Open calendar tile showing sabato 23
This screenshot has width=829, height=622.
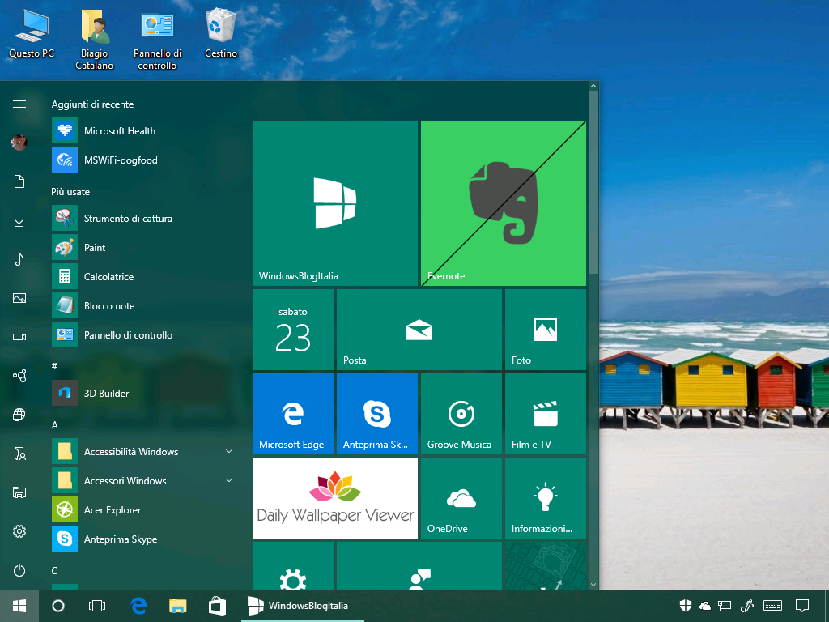(293, 330)
